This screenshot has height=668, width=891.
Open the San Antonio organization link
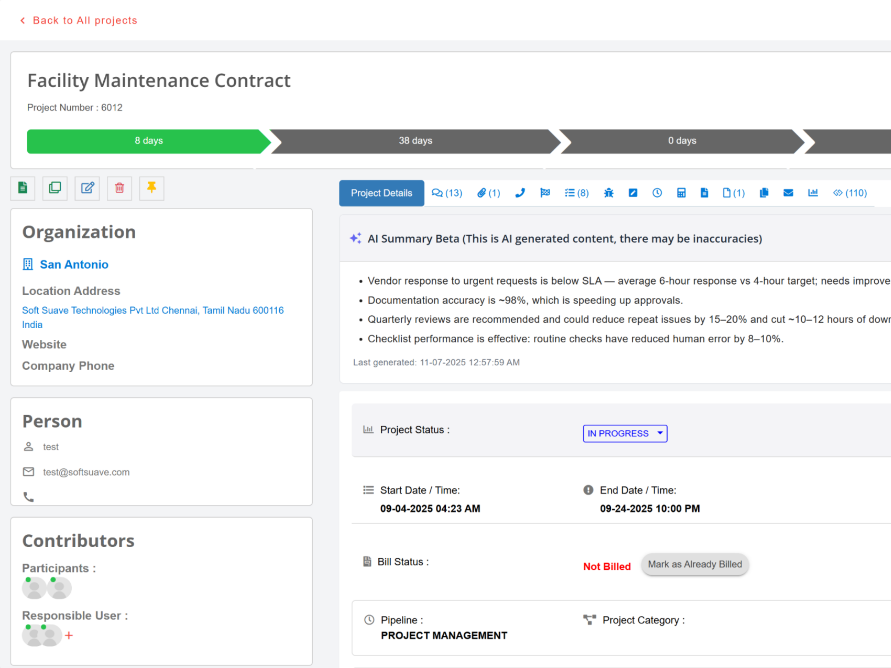(x=74, y=265)
